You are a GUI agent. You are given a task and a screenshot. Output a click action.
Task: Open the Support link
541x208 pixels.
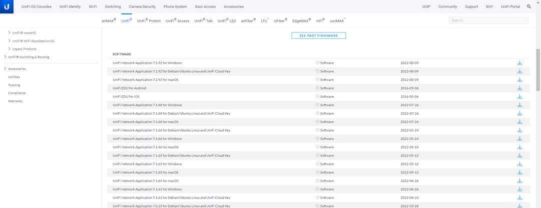coord(471,6)
